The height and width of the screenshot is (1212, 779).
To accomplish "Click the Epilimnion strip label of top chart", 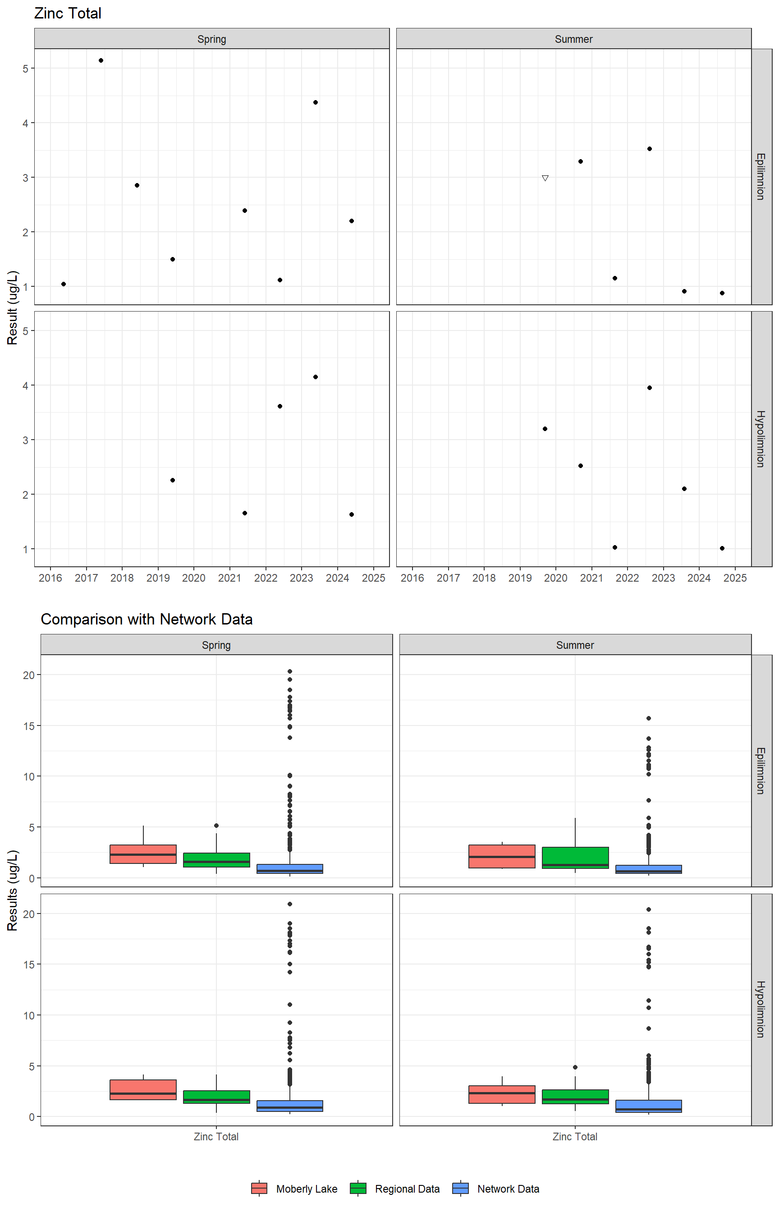I will [761, 177].
